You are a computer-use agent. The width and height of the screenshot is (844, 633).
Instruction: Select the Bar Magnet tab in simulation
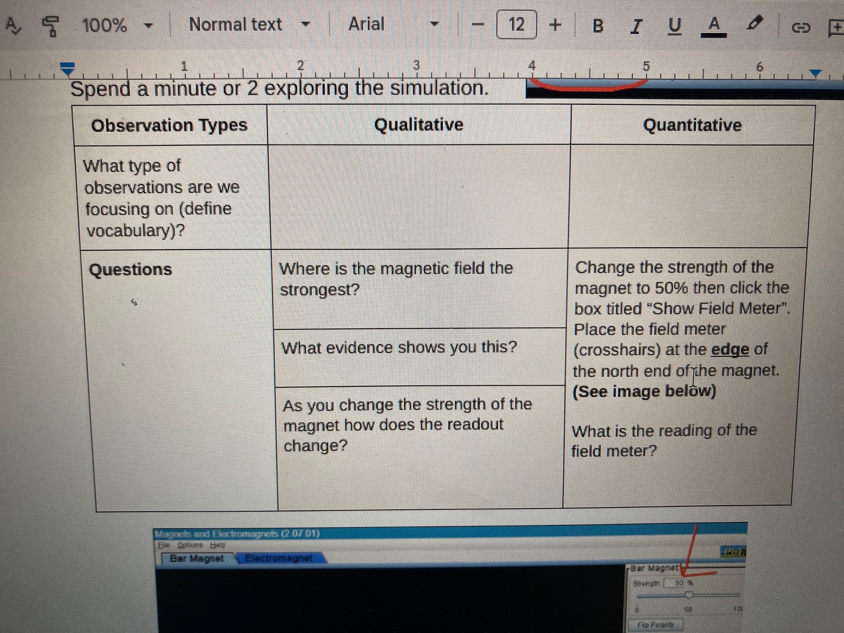(197, 558)
